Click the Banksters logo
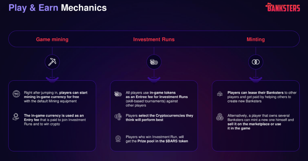Image resolution: width=308 pixels, height=161 pixels. tap(283, 7)
